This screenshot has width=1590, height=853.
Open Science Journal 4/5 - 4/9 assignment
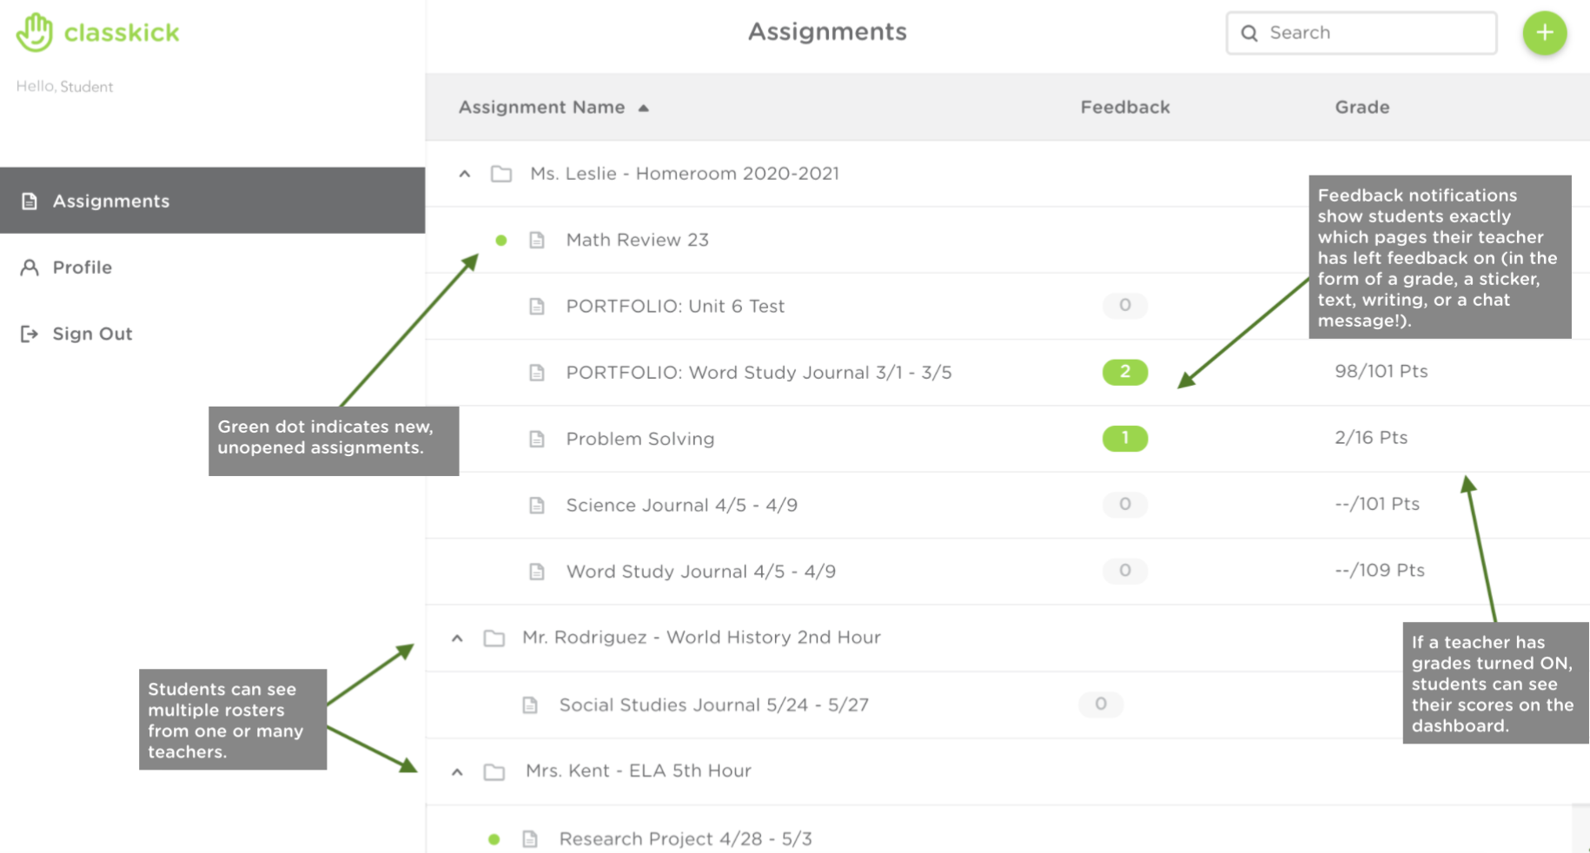(x=681, y=505)
